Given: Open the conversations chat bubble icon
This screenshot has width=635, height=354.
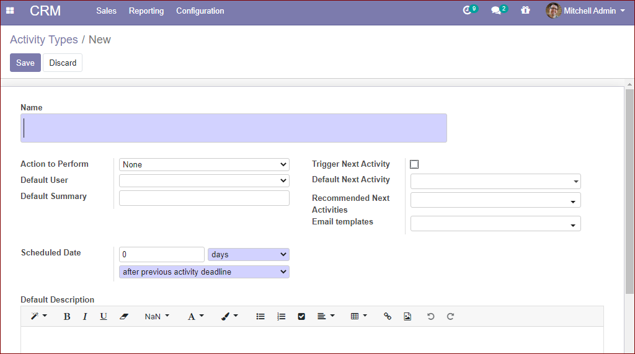Looking at the screenshot, I should [x=496, y=11].
